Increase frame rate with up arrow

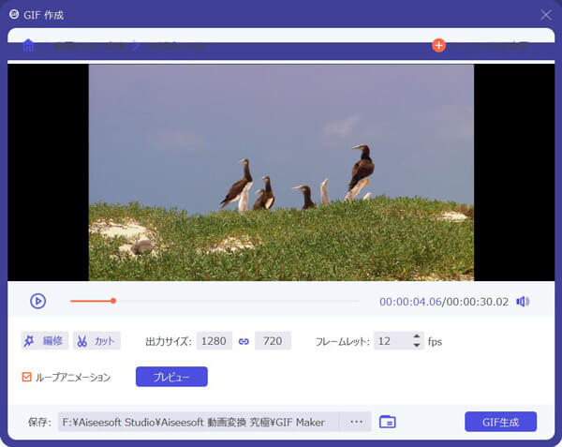pyautogui.click(x=417, y=336)
